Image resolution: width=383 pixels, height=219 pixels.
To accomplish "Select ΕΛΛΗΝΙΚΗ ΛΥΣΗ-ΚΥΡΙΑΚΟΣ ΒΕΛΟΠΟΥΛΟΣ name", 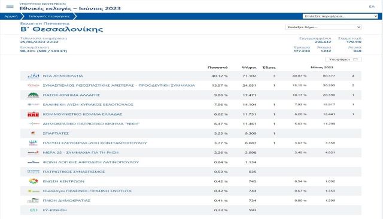I will 88,105.
